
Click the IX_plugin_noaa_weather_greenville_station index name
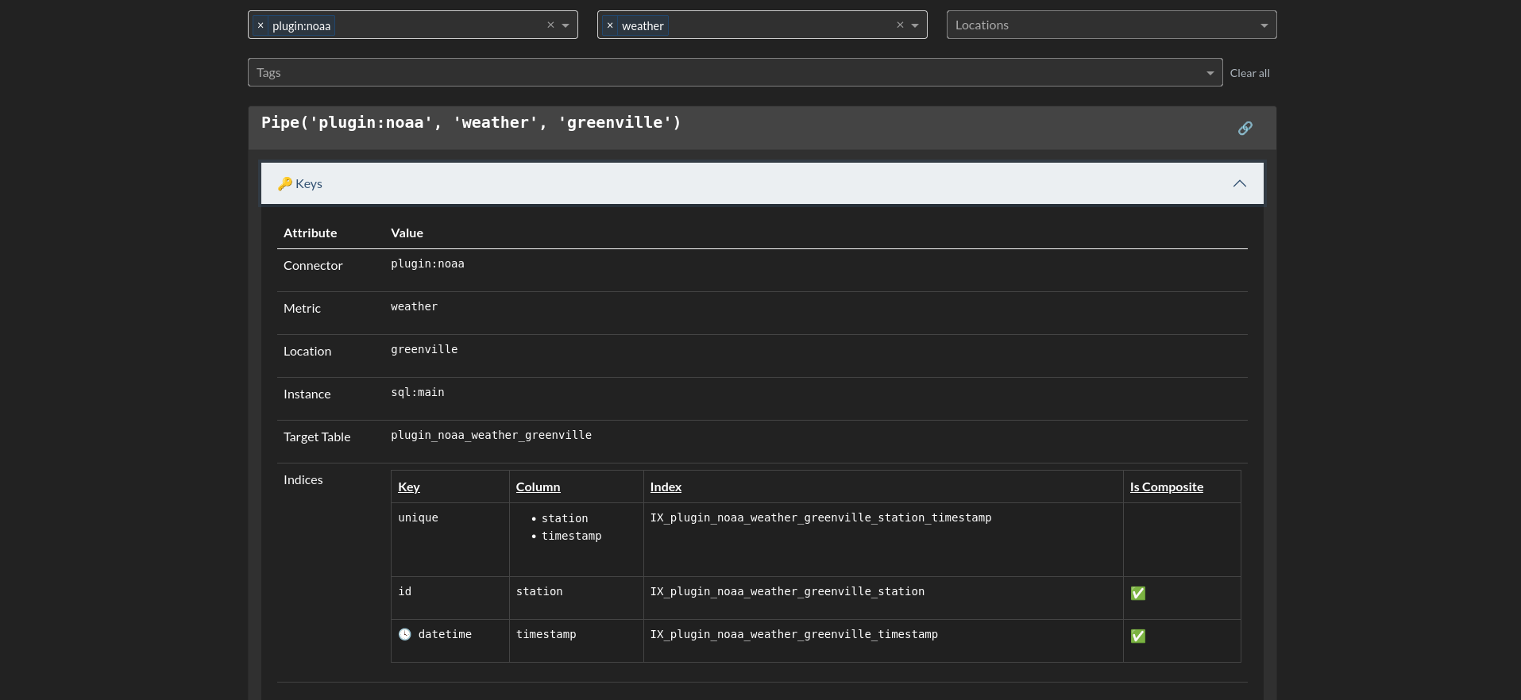[x=787, y=591]
